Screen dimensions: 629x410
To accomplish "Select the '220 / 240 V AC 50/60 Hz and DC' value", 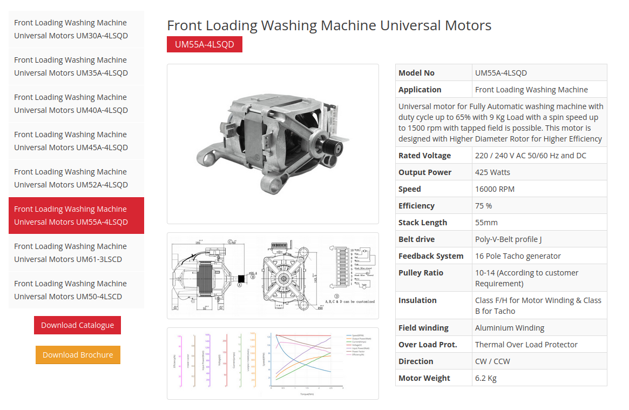I will tap(531, 156).
